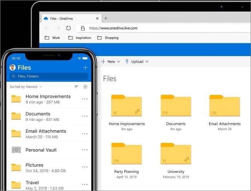Switch to list view icon on phone
This screenshot has height=191, width=251.
click(76, 86)
